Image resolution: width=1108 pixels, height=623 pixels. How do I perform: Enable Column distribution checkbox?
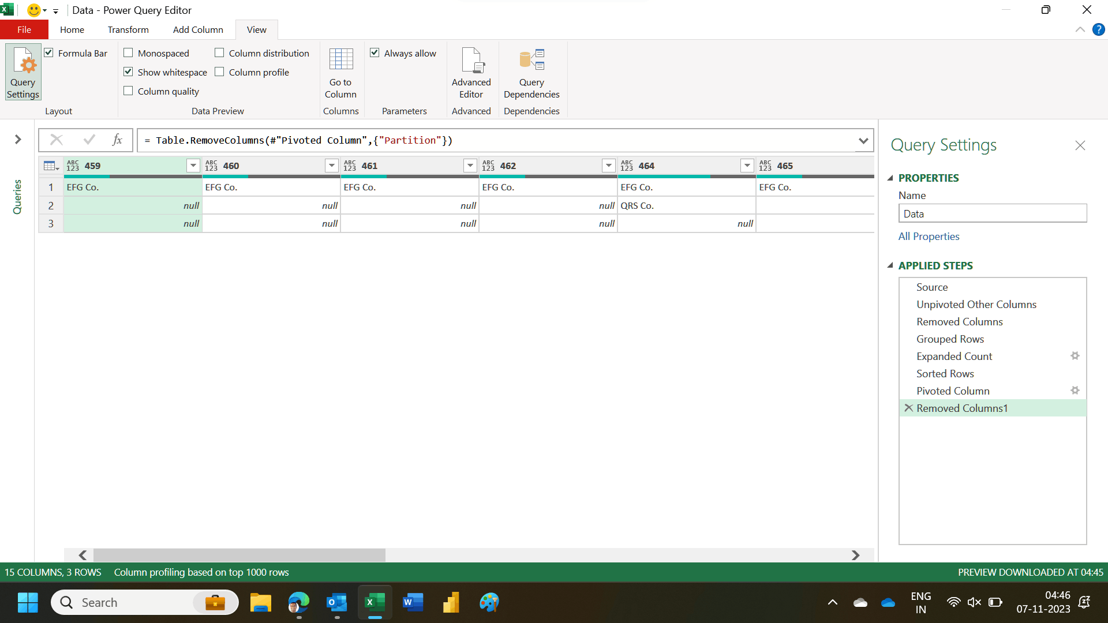(220, 53)
